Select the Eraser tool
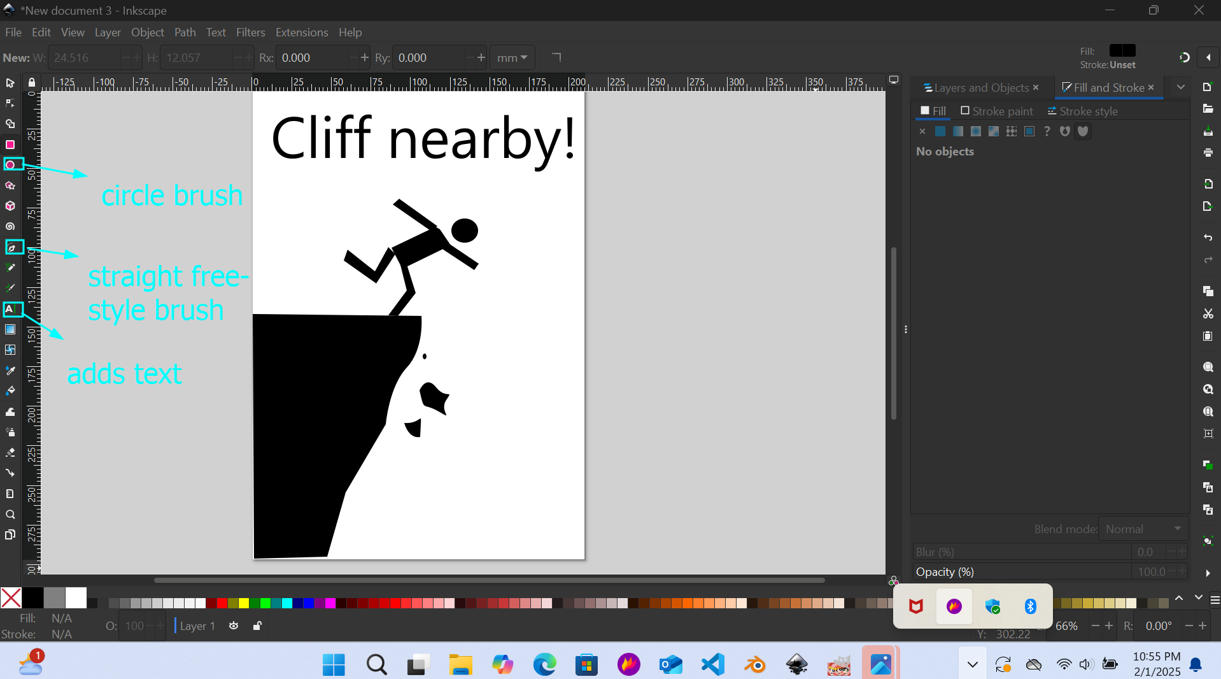Viewport: 1221px width, 679px height. coord(10,452)
